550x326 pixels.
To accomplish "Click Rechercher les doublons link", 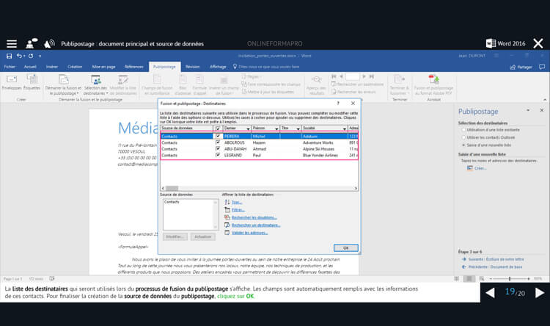I will (x=254, y=217).
